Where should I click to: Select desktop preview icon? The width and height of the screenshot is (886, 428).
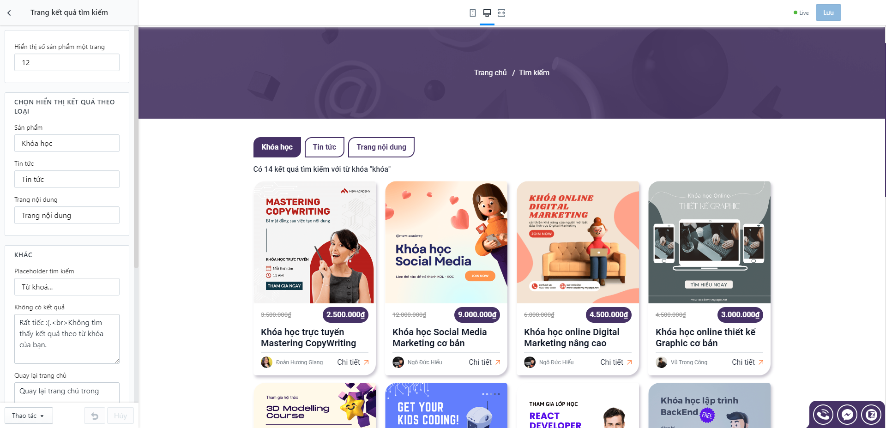coord(487,13)
